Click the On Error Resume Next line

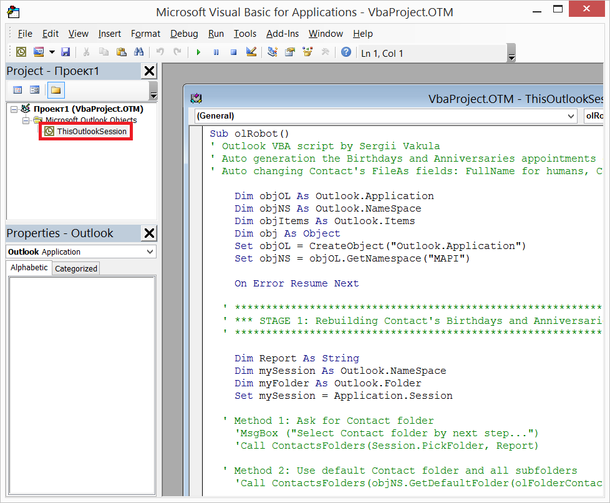[x=296, y=283]
